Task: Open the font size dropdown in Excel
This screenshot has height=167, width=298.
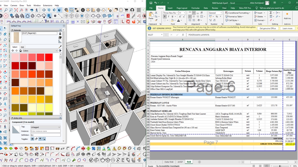Action: [184, 13]
